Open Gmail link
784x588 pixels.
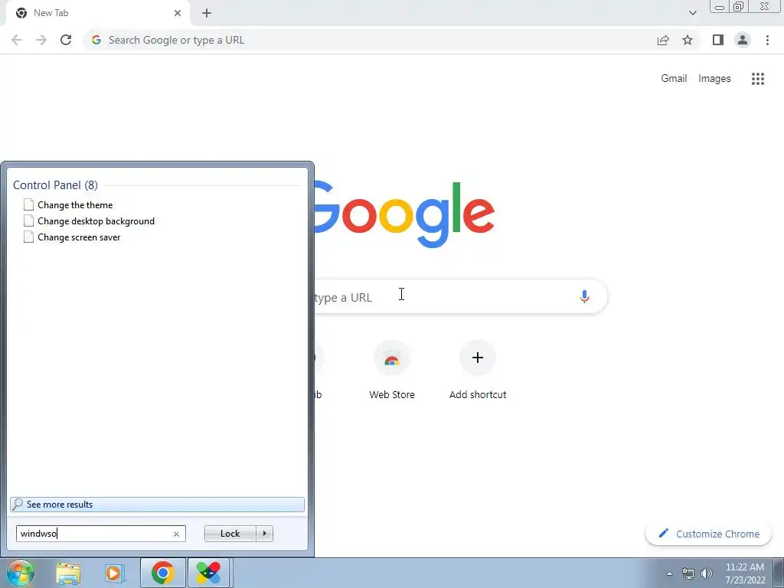(x=674, y=79)
